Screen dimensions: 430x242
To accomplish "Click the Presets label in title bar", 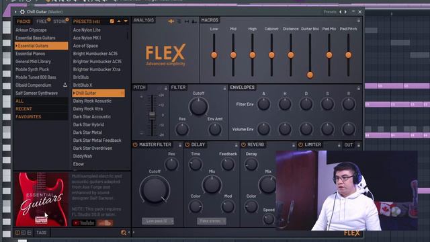I will (x=330, y=12).
